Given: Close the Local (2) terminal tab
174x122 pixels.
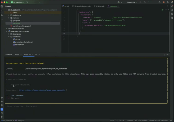Looking at the screenshot, I should tap(33, 55).
